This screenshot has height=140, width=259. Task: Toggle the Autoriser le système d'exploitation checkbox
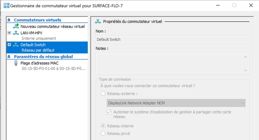tap(109, 112)
